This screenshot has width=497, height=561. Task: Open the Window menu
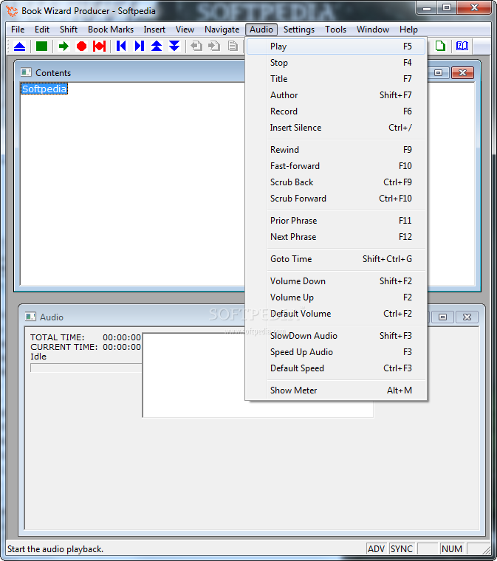(x=372, y=30)
